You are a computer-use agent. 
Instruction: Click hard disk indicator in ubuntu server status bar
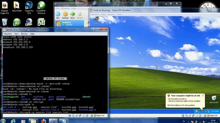click(70, 115)
